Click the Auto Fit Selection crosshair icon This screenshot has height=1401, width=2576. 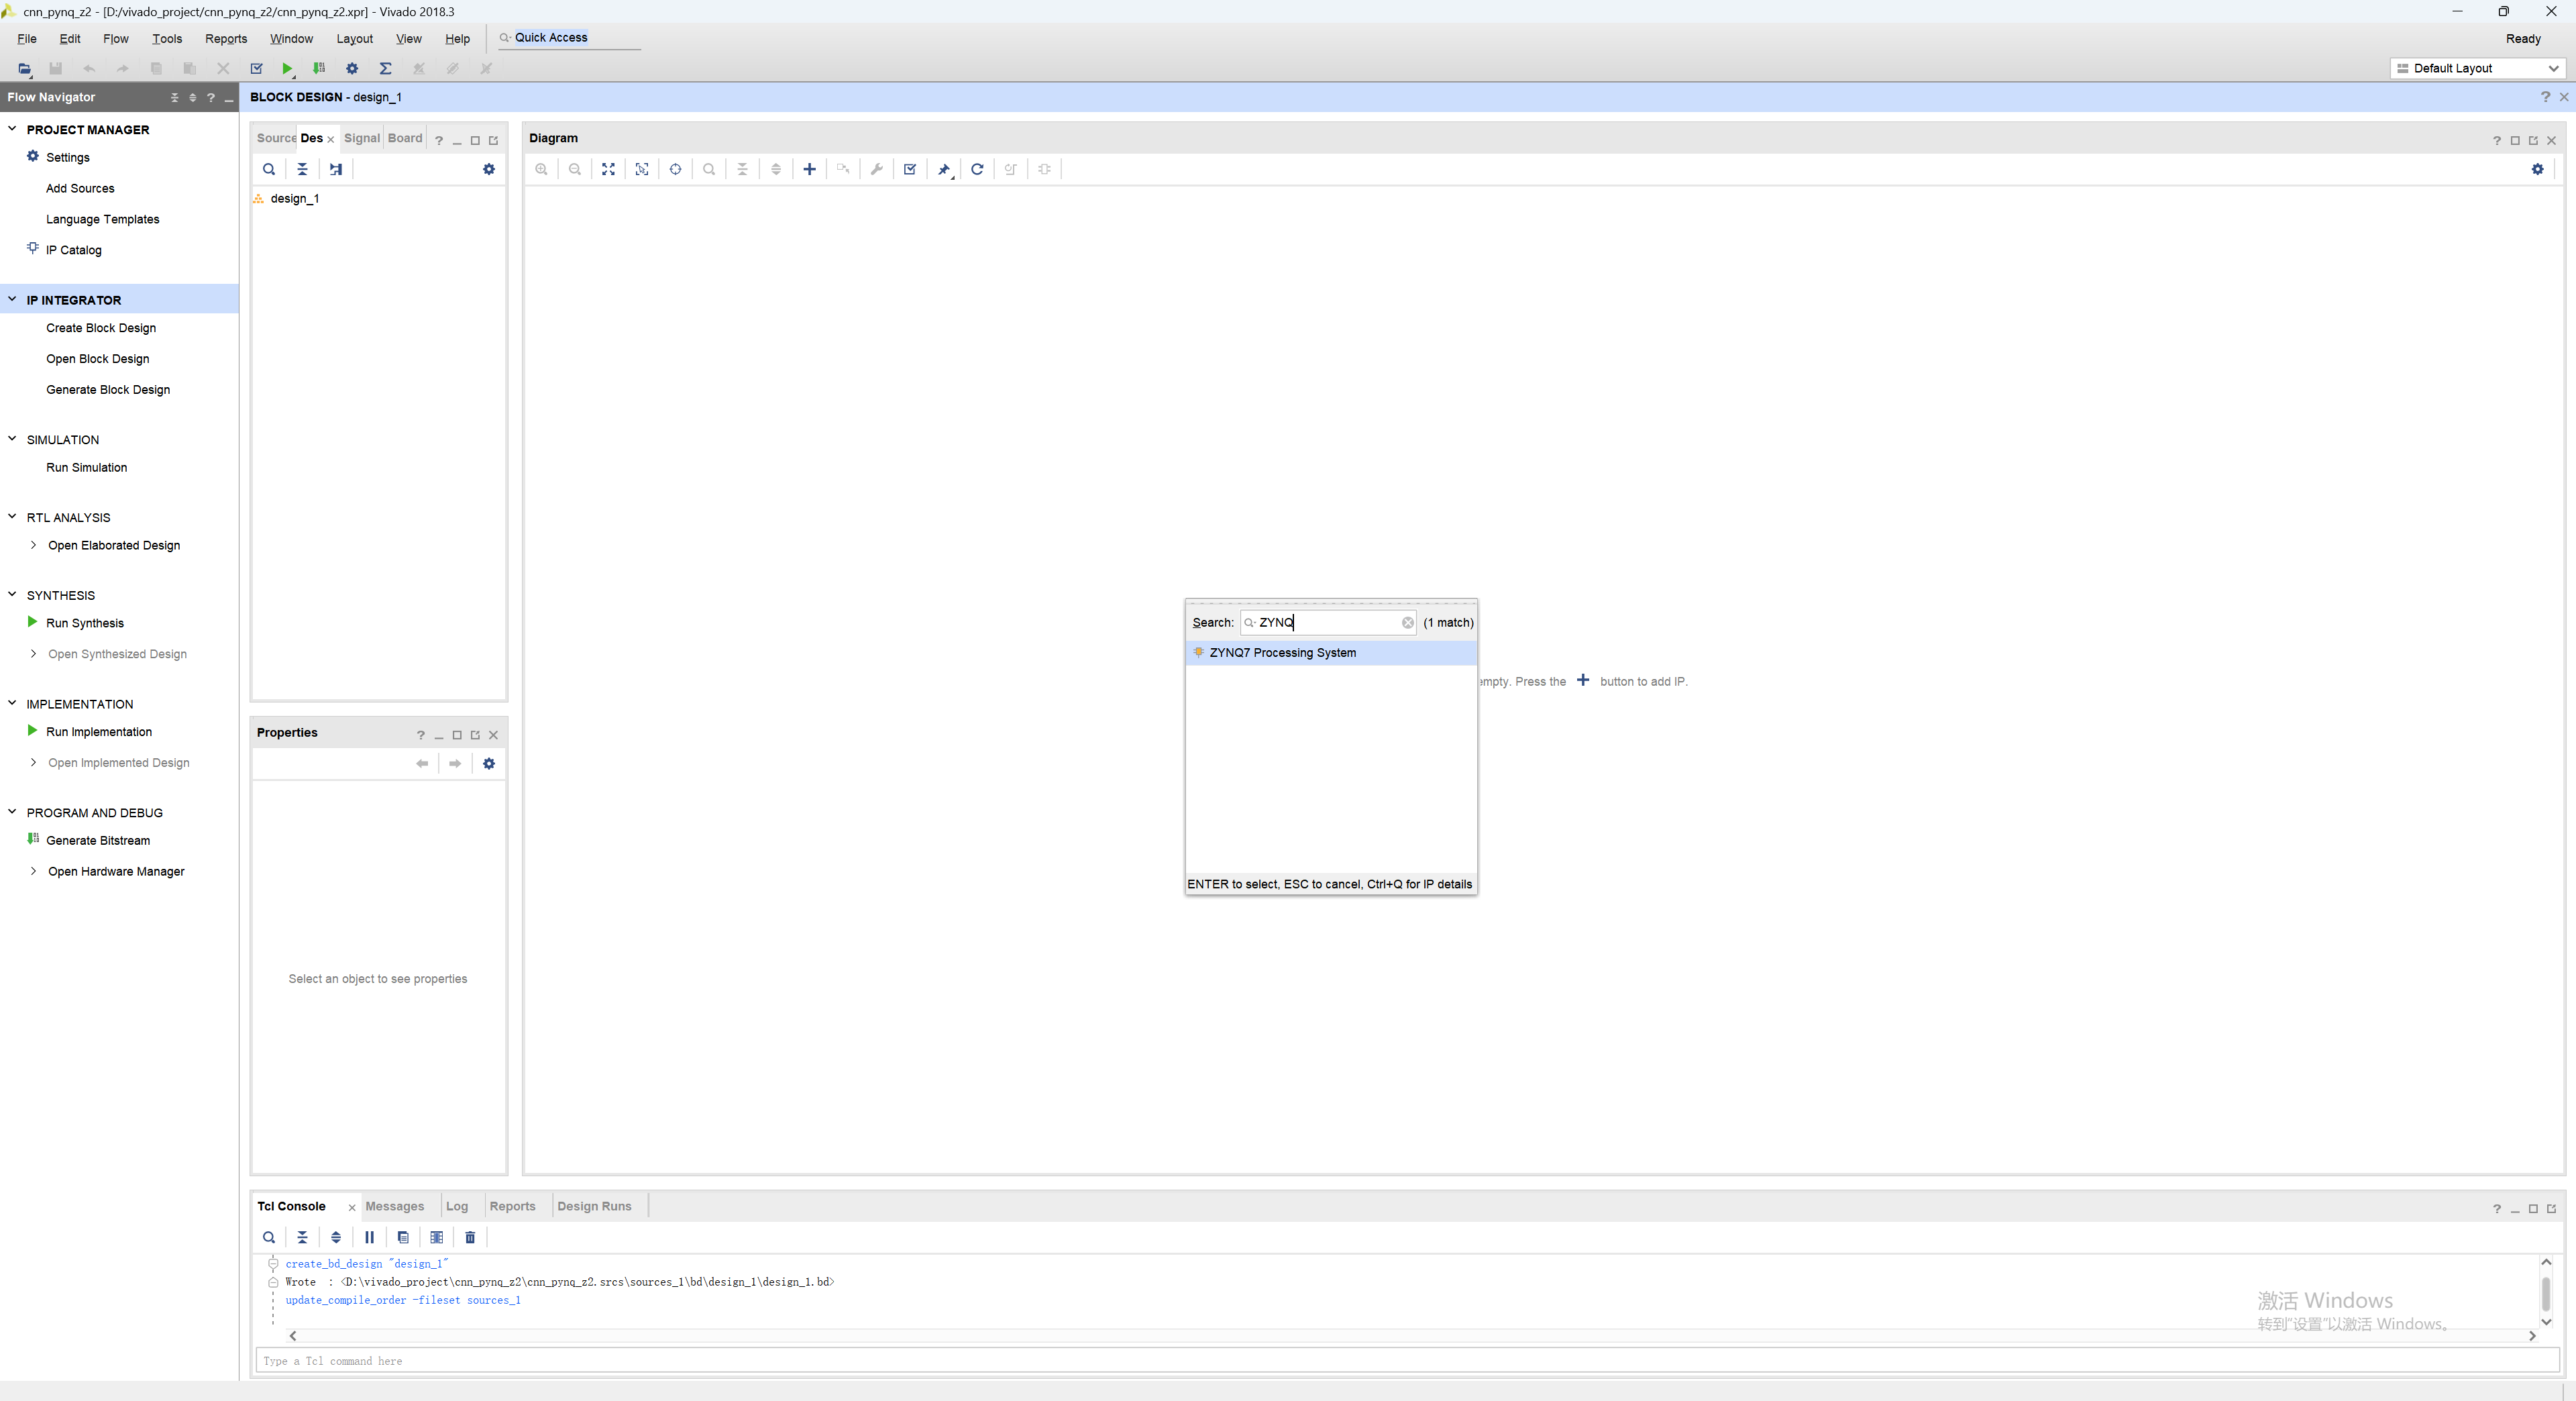pyautogui.click(x=675, y=169)
